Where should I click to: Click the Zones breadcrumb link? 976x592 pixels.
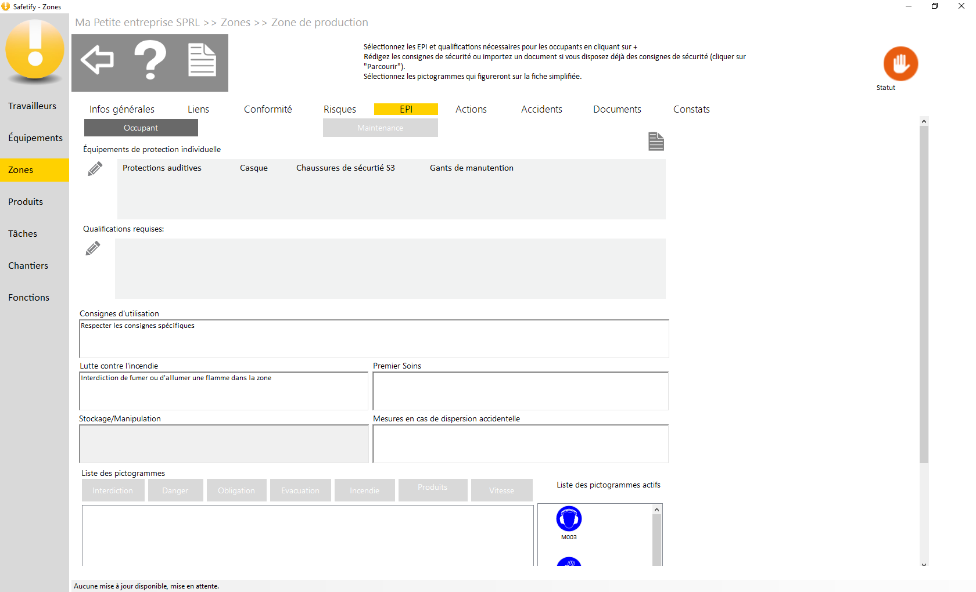click(x=235, y=23)
